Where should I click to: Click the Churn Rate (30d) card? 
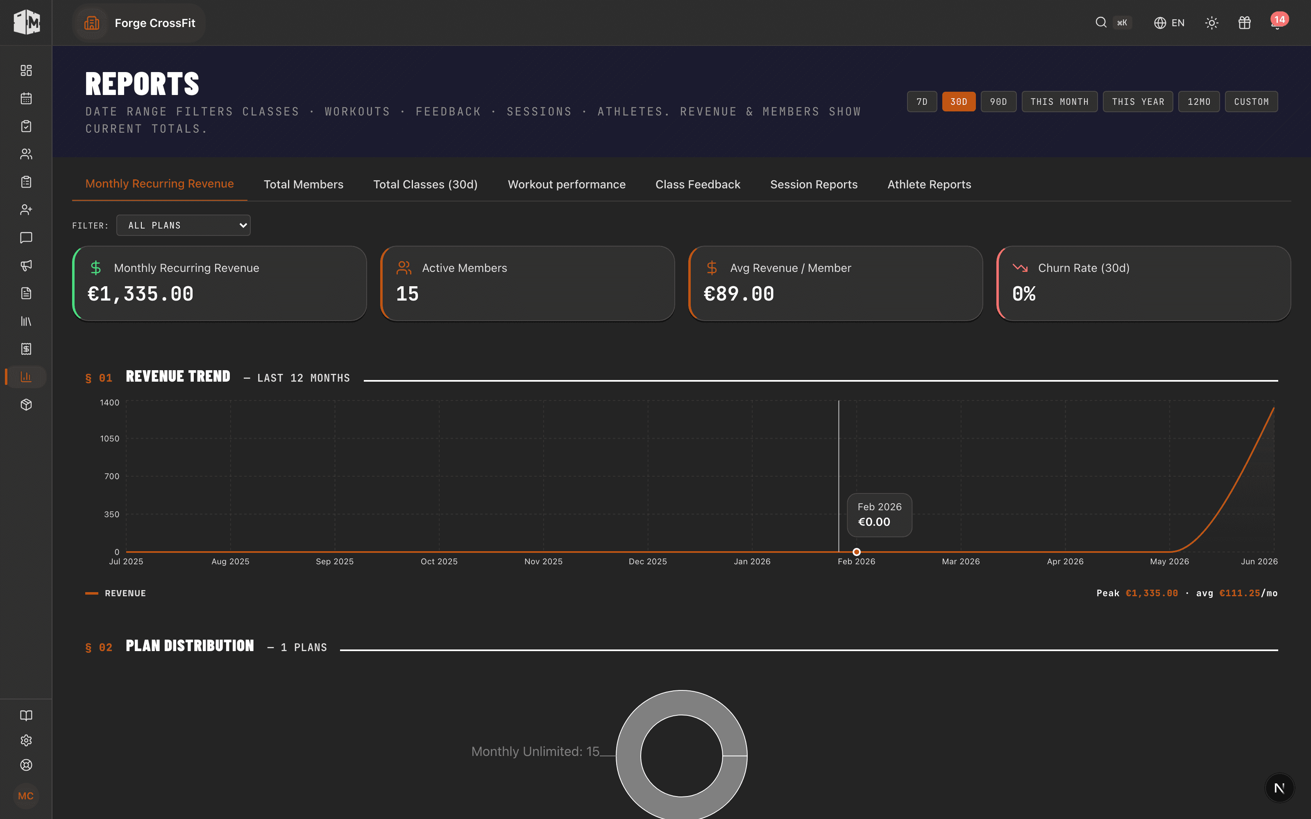(1143, 283)
